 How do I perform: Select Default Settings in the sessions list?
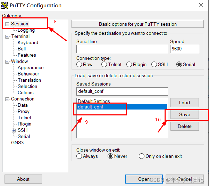[x=122, y=101]
